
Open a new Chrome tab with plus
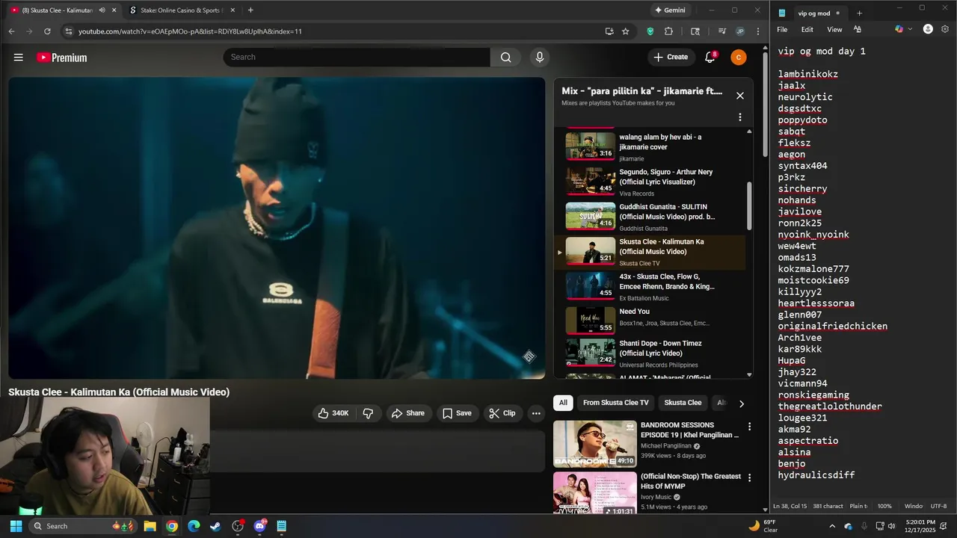250,10
